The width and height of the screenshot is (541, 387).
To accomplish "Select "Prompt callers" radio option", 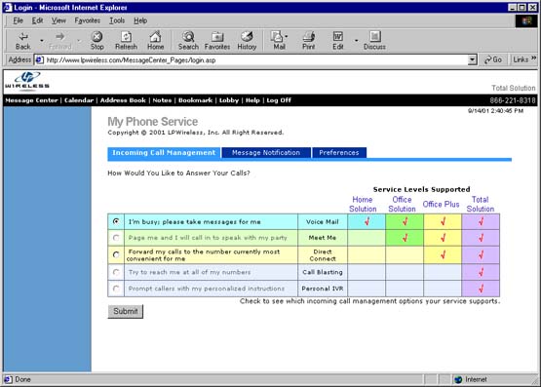I will (116, 289).
